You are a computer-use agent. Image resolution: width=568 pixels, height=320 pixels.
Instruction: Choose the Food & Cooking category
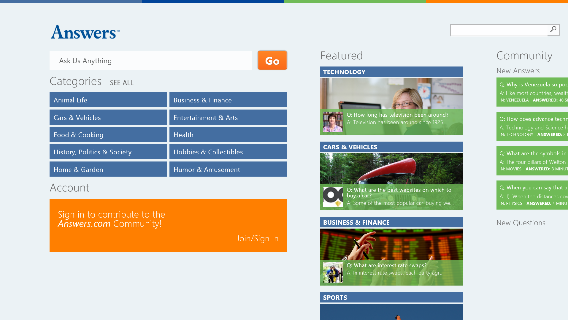(x=108, y=135)
